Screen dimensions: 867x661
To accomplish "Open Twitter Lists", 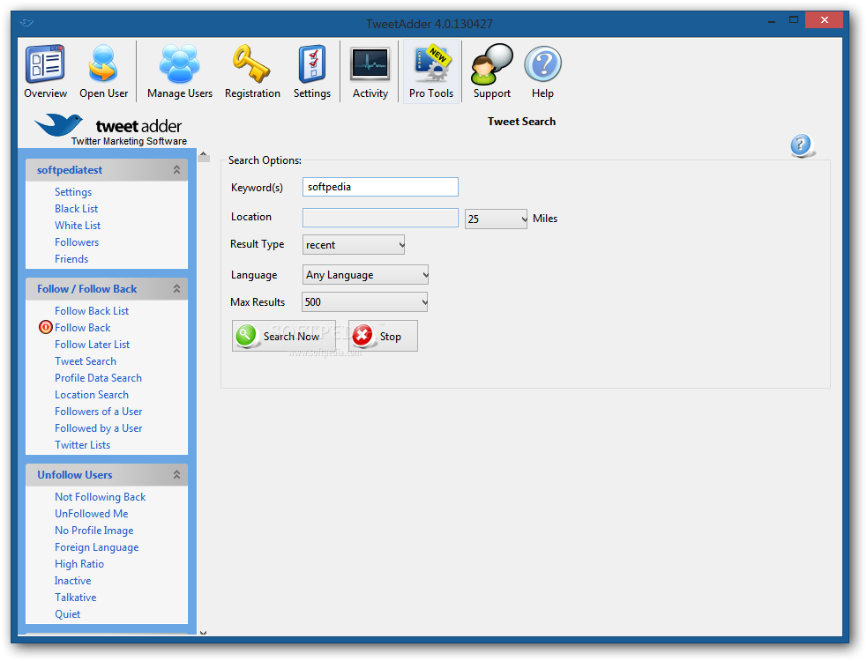I will point(82,445).
